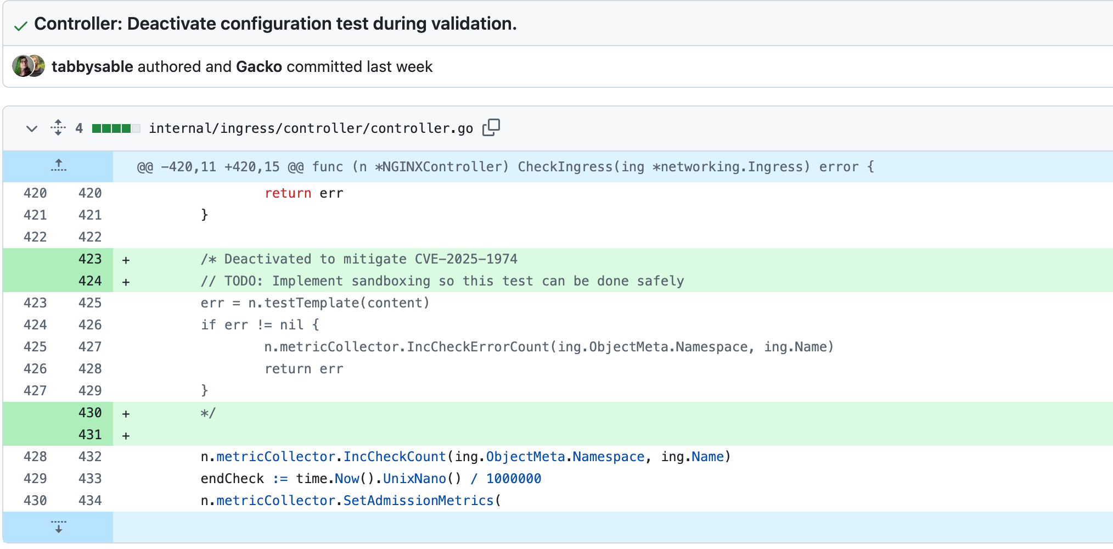This screenshot has width=1113, height=549.
Task: Collapse the controller.go file diff
Action: [32, 128]
